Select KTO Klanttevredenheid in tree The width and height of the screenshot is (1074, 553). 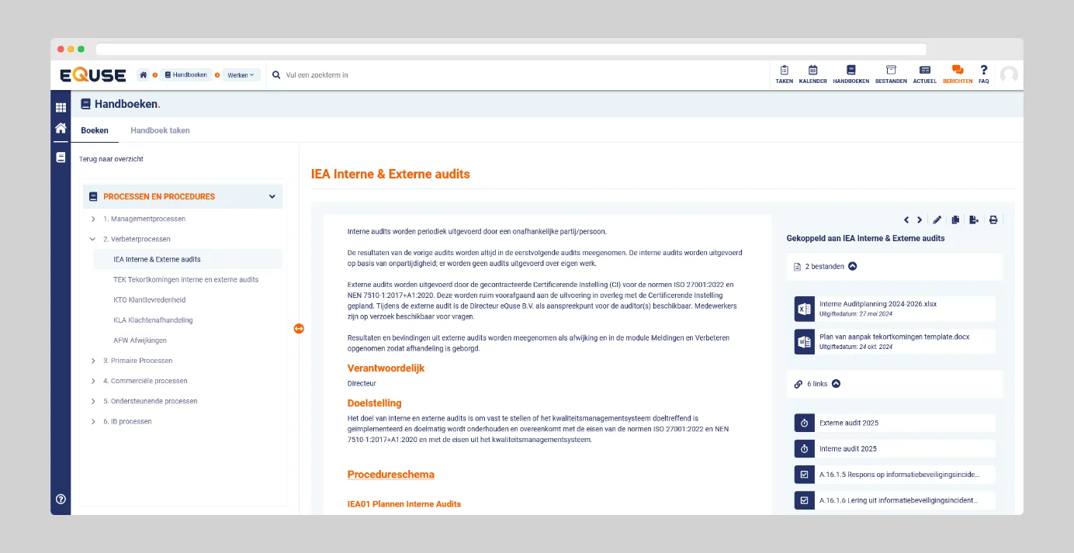click(x=149, y=300)
